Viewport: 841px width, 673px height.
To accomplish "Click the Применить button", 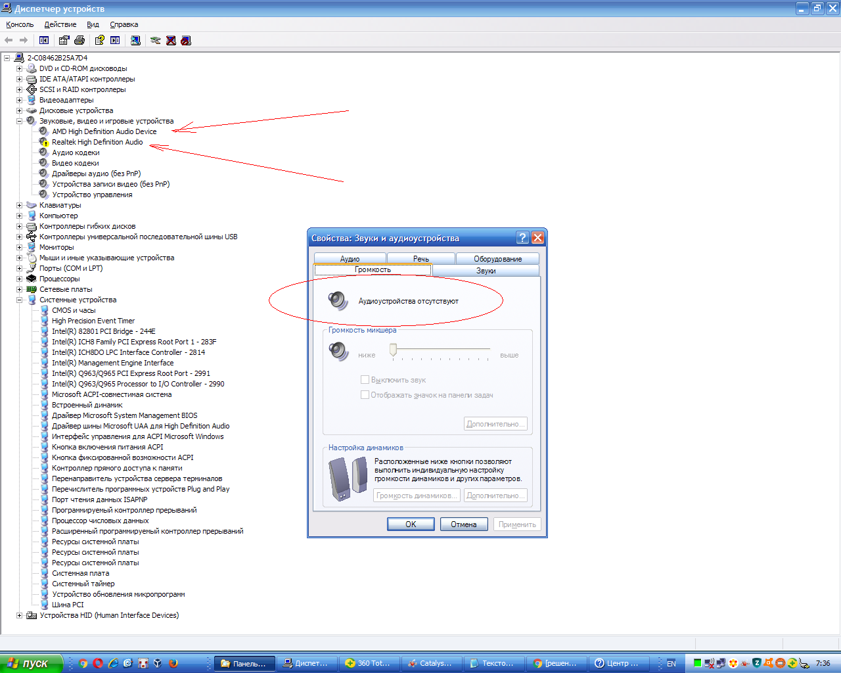I will coord(517,524).
